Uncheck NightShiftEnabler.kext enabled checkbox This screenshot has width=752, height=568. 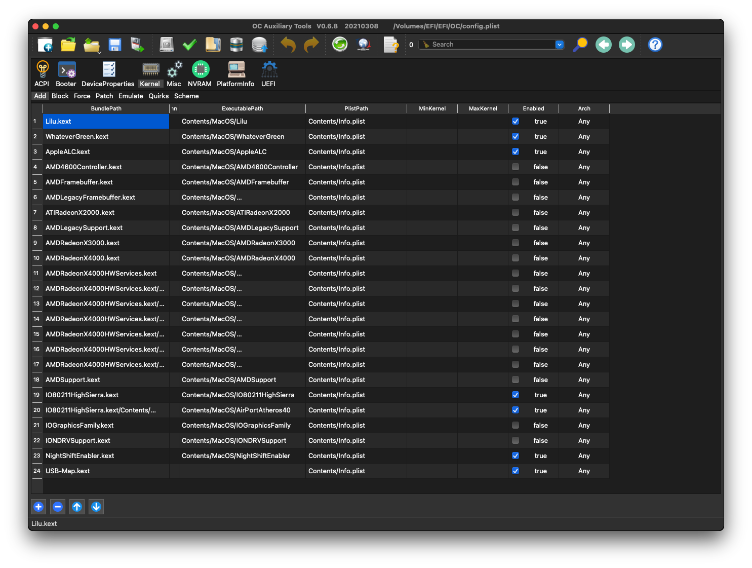pyautogui.click(x=516, y=456)
